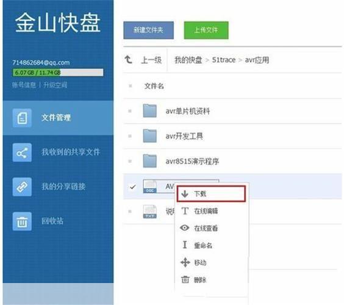Check the box for avr开发工具 folder
This screenshot has height=305, width=344.
pos(130,136)
